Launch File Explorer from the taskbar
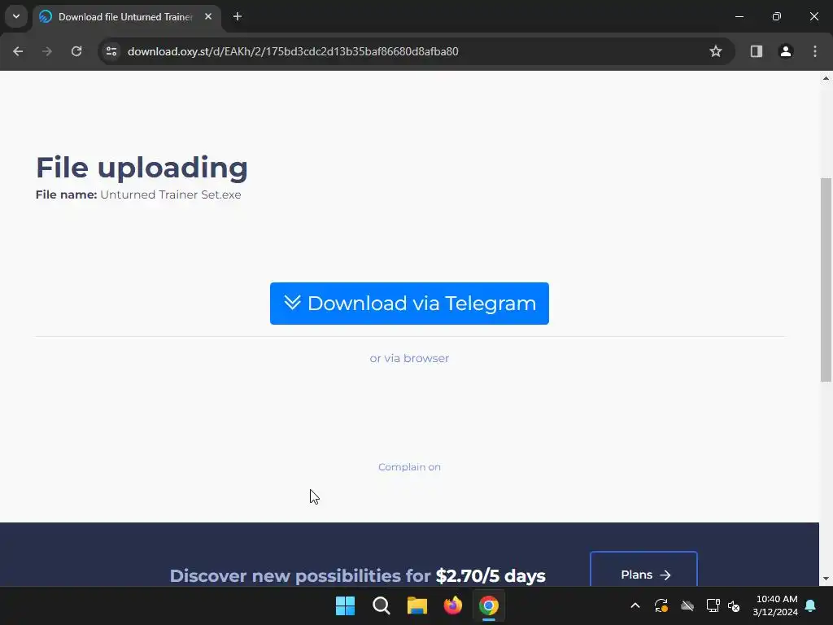 (417, 605)
